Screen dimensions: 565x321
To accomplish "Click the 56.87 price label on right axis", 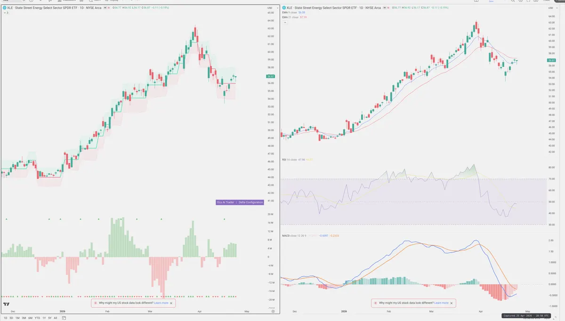I will click(551, 60).
